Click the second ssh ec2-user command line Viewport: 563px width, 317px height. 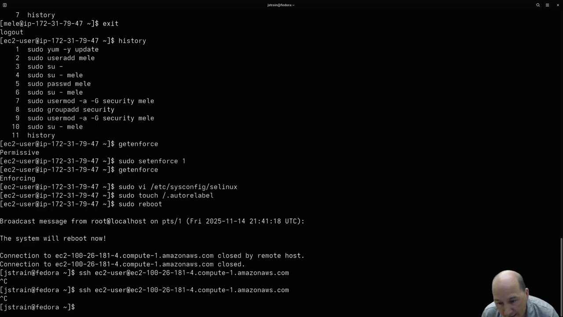point(184,290)
